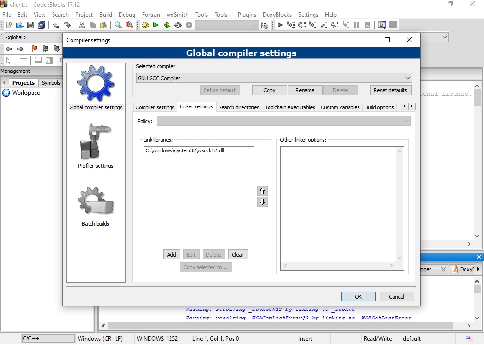Viewport: 484px width, 345px height.
Task: Click the Step out debug icon
Action: 324,25
